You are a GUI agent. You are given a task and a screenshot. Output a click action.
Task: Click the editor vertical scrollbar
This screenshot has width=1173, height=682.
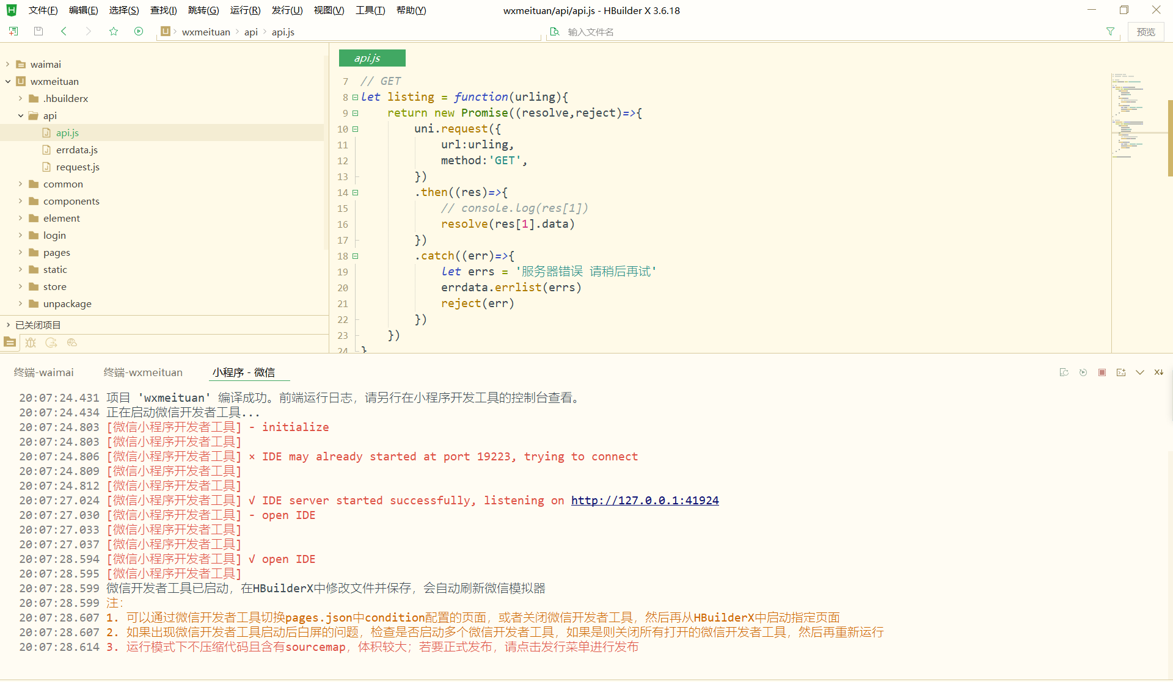point(1170,139)
